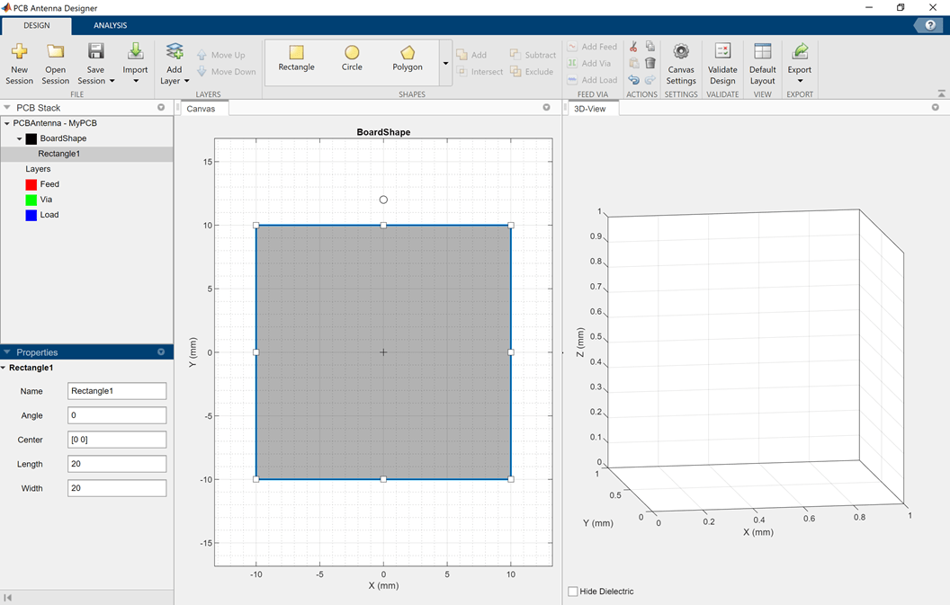The width and height of the screenshot is (950, 605).
Task: Open the Import menu
Action: click(x=135, y=64)
